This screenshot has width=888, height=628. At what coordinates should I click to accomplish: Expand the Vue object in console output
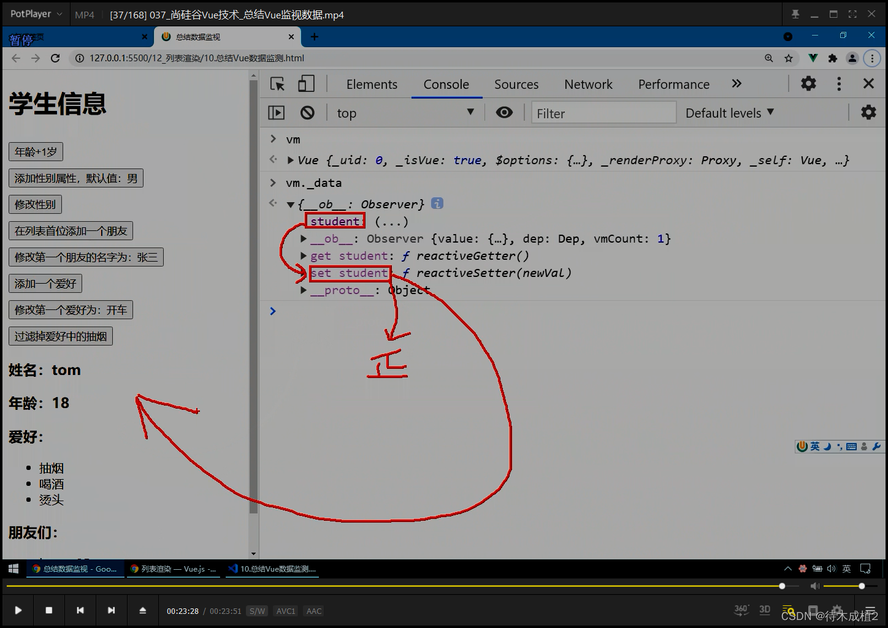[x=291, y=161]
